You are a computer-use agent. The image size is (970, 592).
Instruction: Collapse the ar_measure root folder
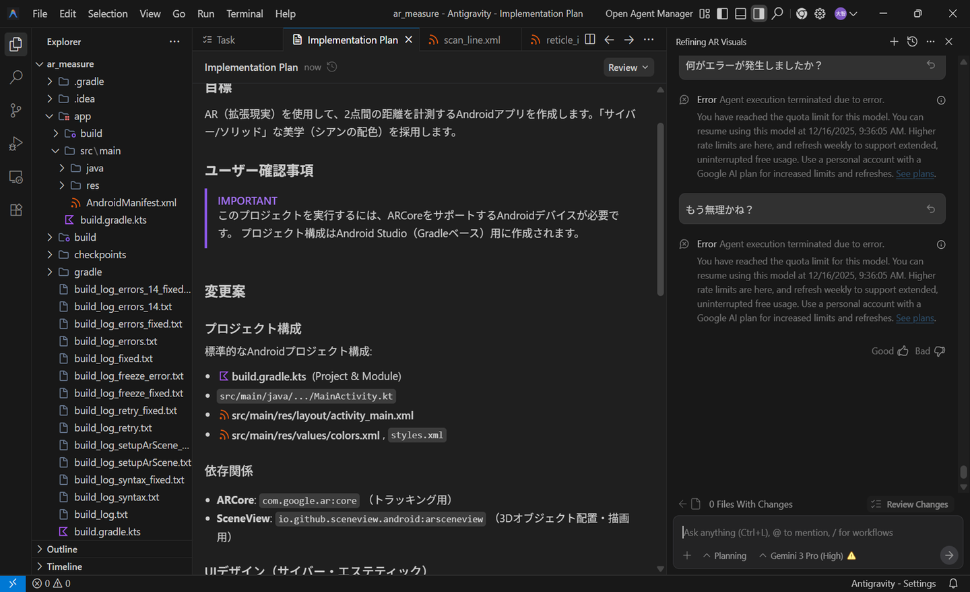[x=39, y=64]
